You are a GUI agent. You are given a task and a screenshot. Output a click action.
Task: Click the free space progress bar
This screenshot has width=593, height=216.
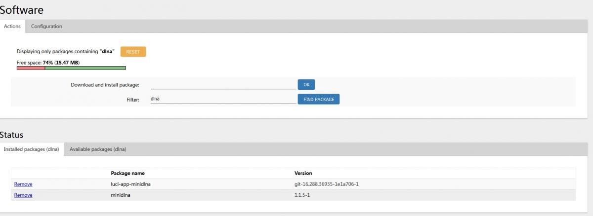pos(71,68)
